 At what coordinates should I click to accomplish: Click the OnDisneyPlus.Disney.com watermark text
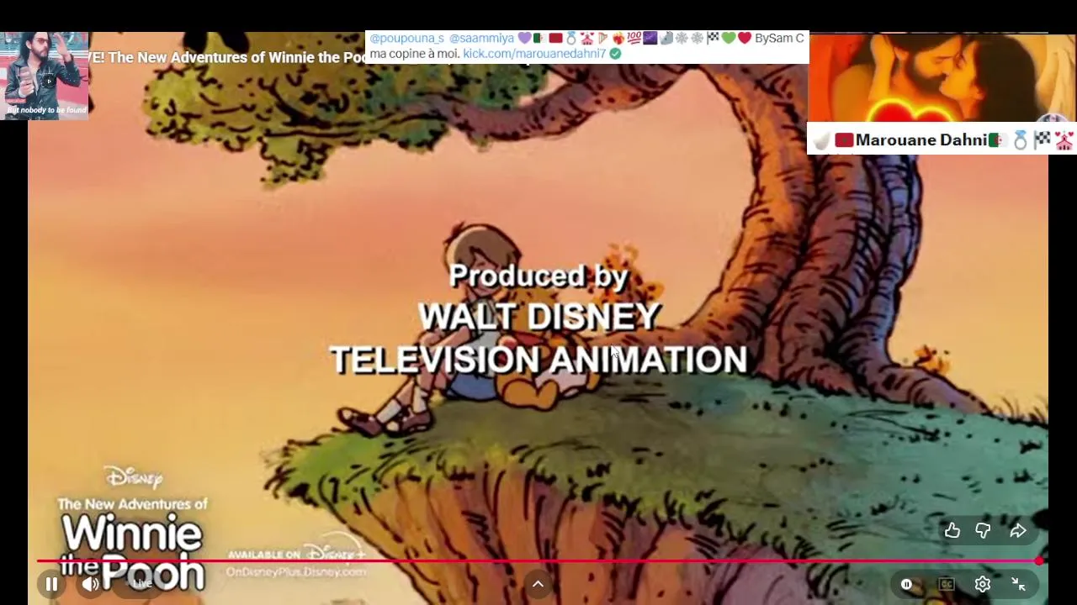coord(296,571)
